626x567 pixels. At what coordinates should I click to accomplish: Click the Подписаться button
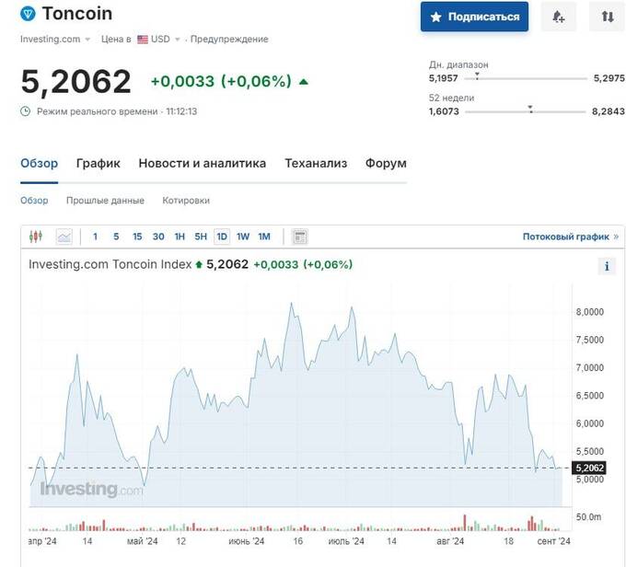(474, 17)
